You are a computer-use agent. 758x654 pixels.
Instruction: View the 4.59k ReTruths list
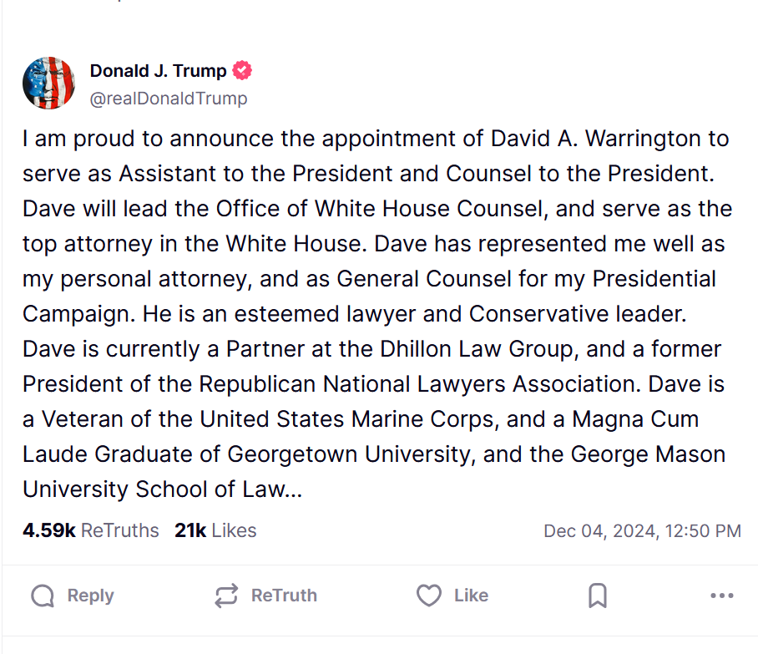click(x=90, y=530)
